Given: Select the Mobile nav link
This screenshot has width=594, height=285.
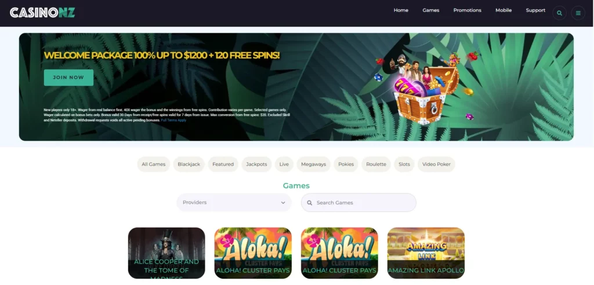Looking at the screenshot, I should 504,10.
